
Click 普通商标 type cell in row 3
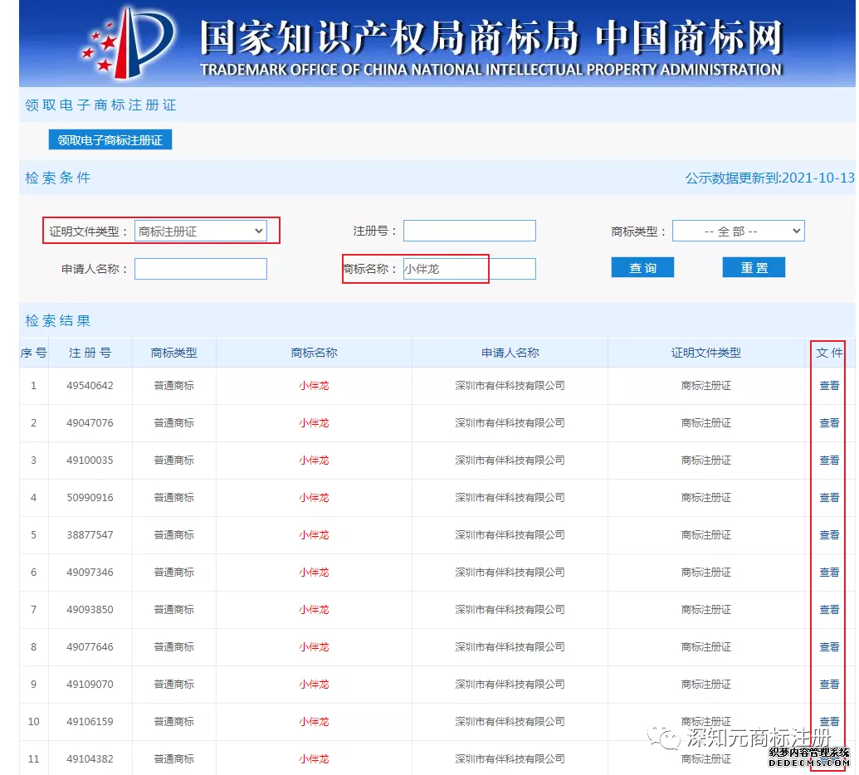click(x=173, y=460)
